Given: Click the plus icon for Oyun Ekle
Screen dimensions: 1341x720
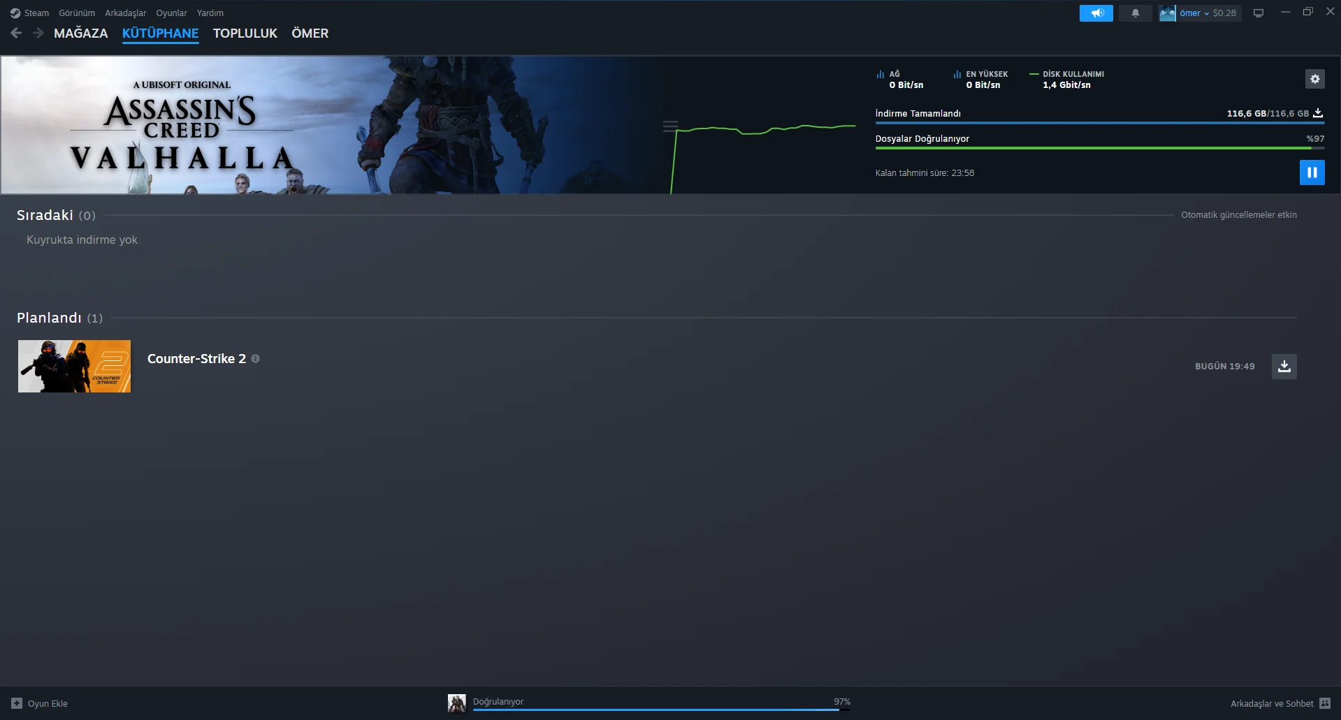Looking at the screenshot, I should point(17,704).
